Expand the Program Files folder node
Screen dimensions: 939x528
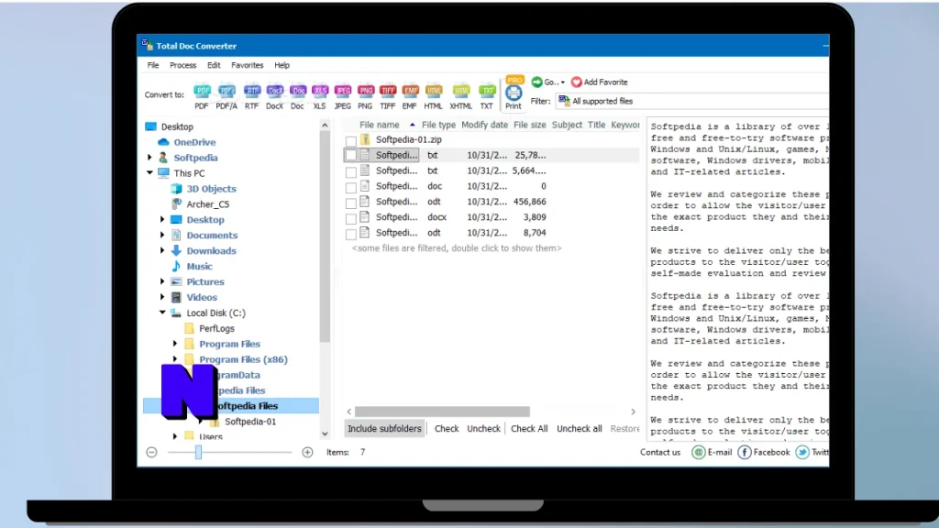(175, 344)
